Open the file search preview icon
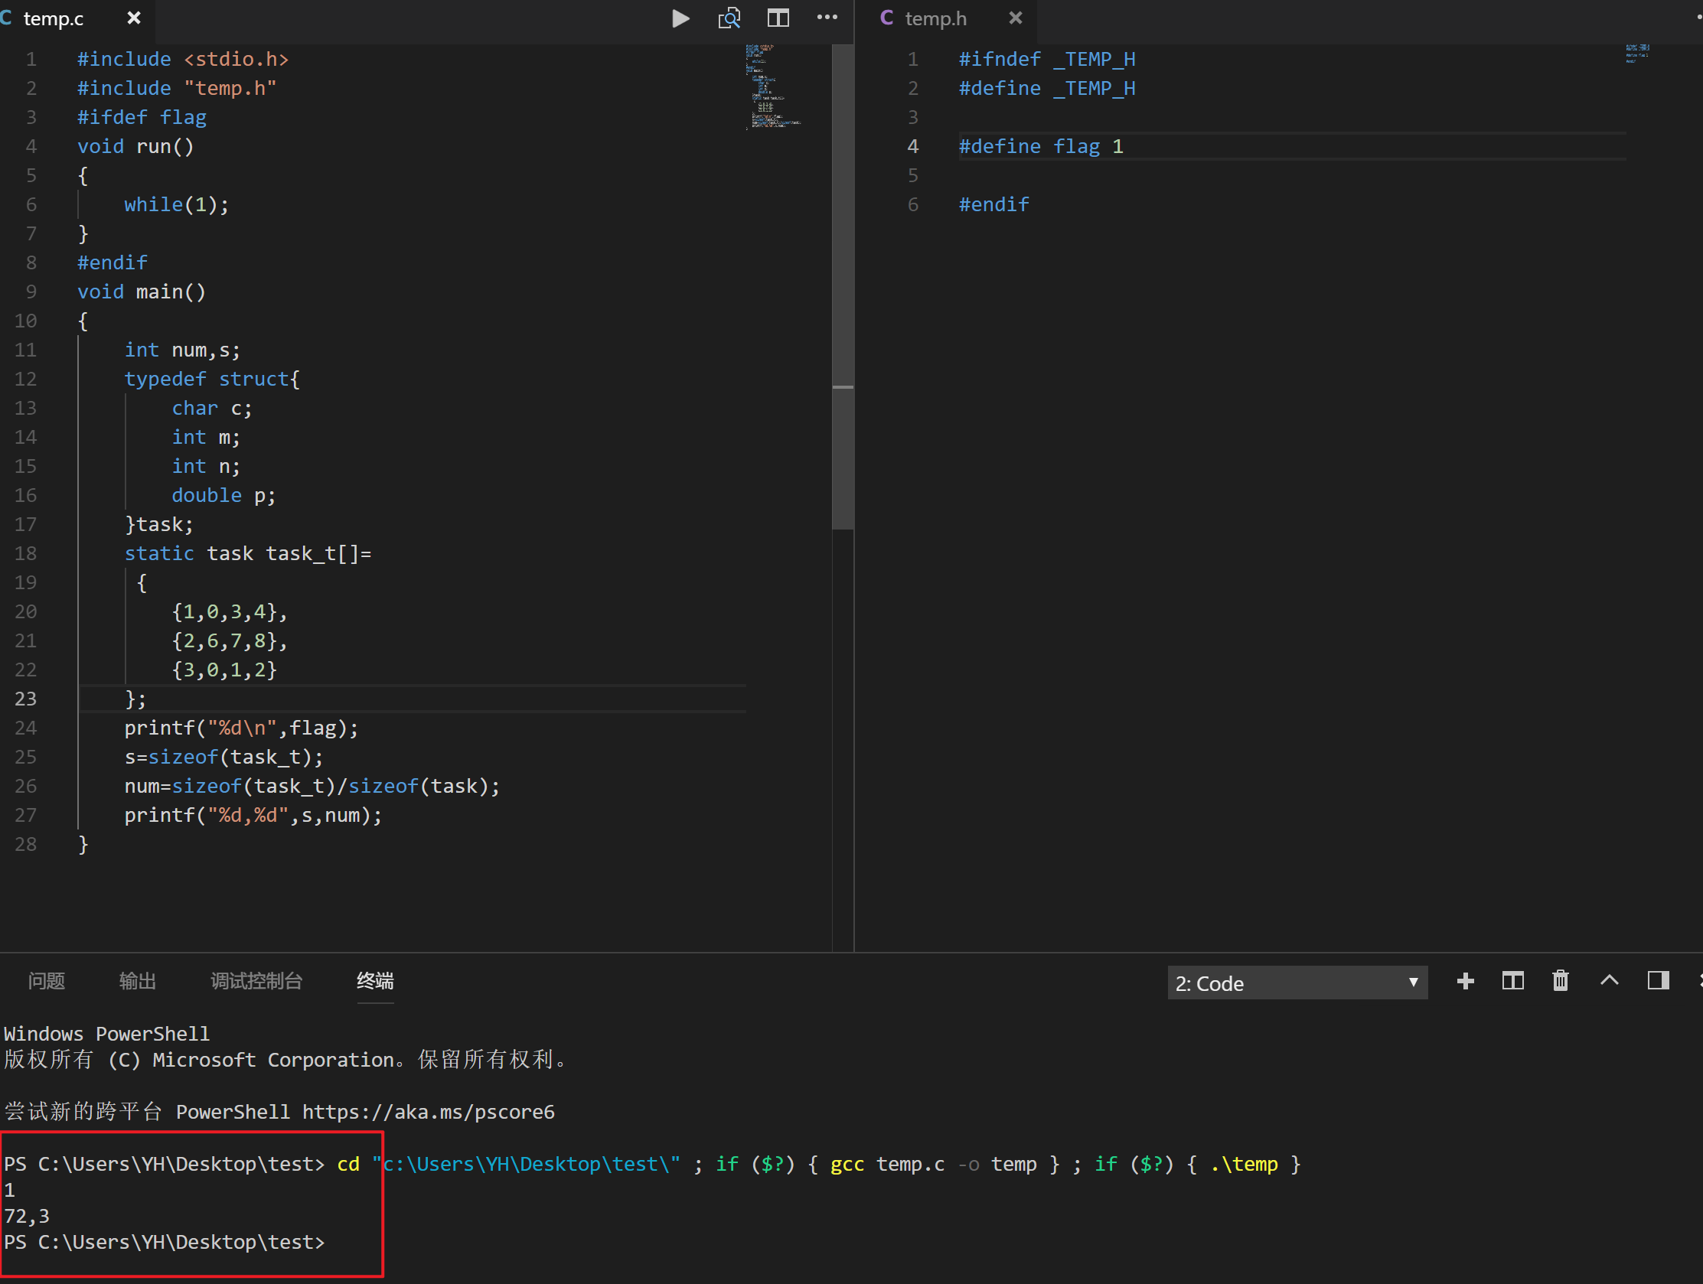1703x1284 pixels. point(729,18)
